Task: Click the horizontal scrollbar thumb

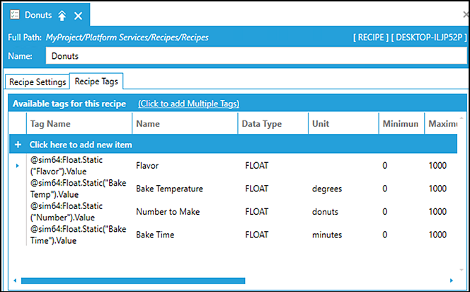Action: [x=133, y=280]
